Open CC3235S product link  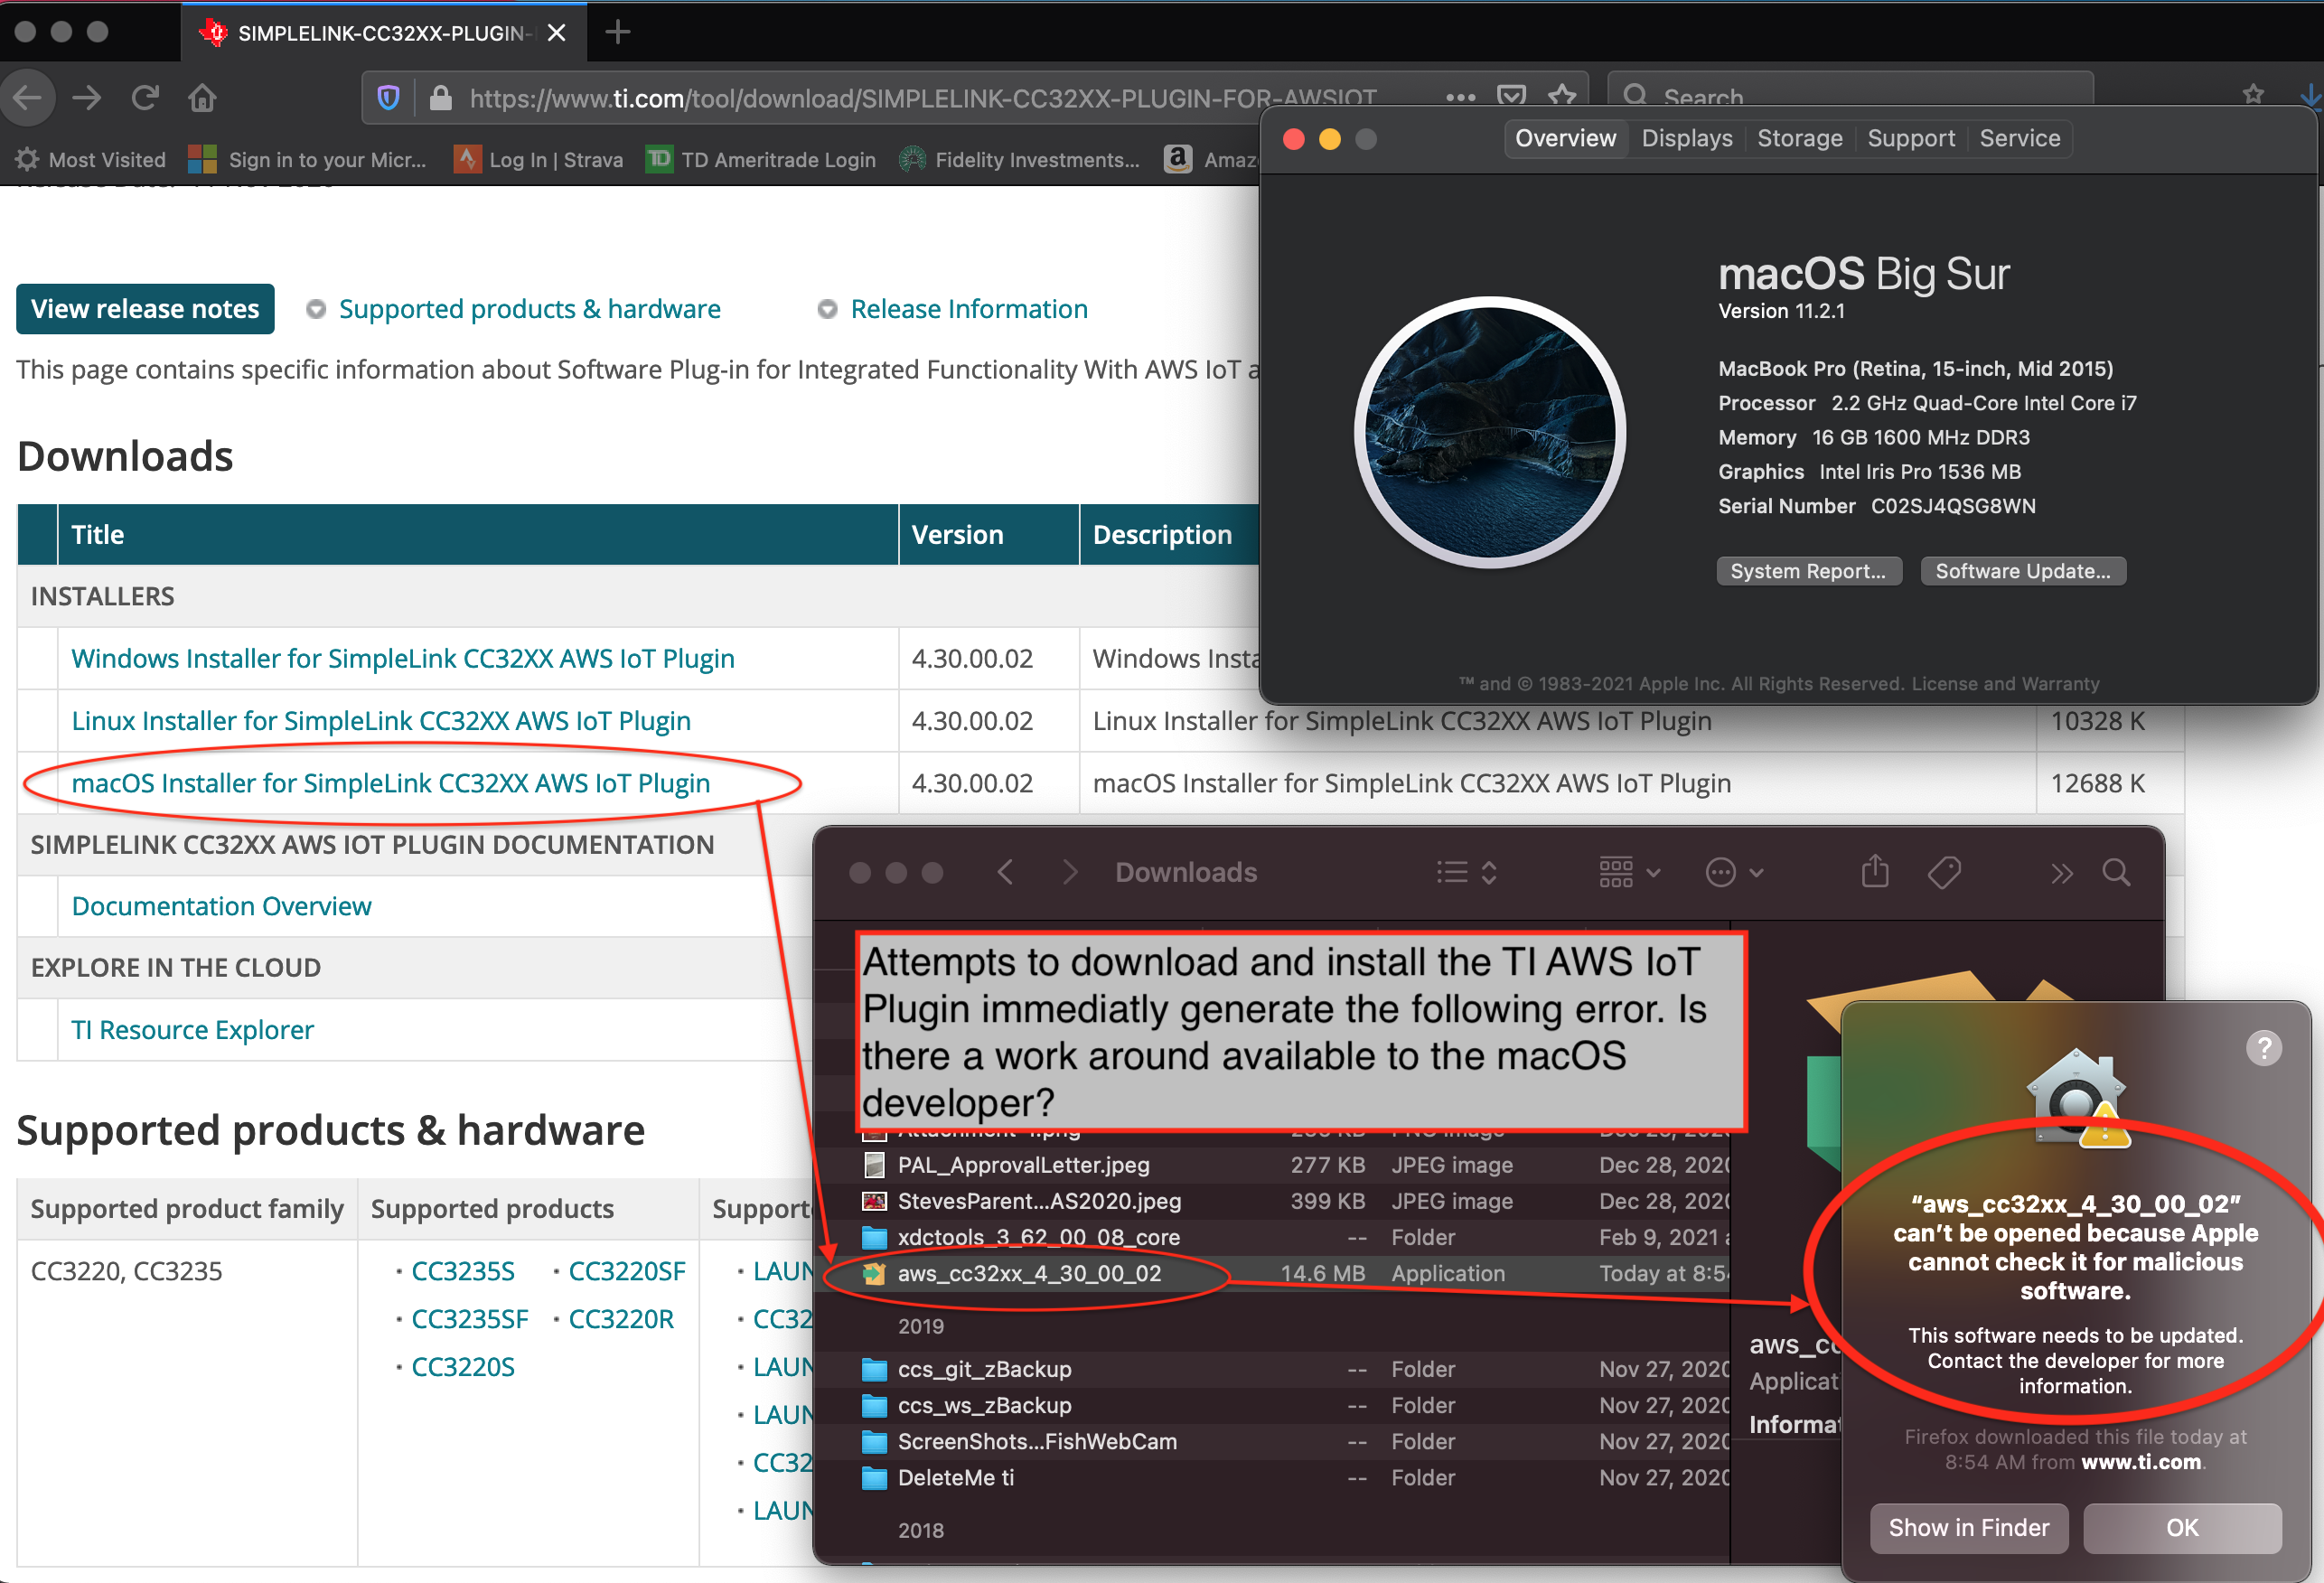coord(463,1271)
